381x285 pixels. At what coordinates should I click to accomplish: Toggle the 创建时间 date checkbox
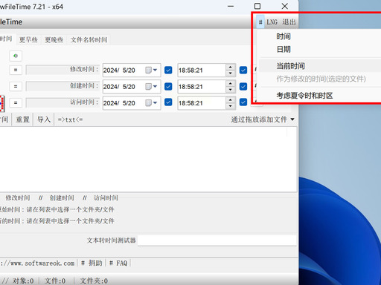tap(168, 87)
